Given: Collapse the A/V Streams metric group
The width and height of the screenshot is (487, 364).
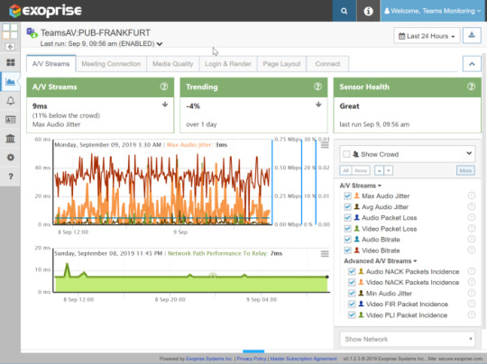Looking at the screenshot, I should pyautogui.click(x=360, y=186).
